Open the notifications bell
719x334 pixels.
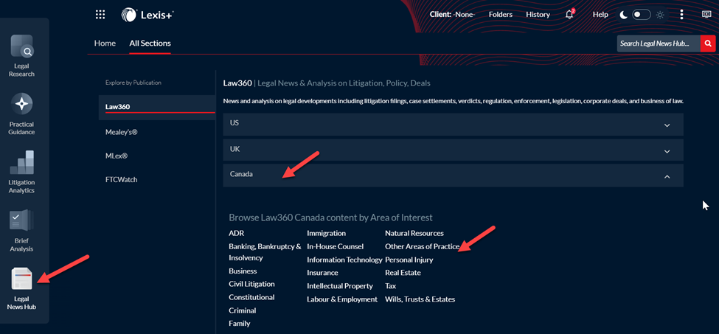coord(569,15)
